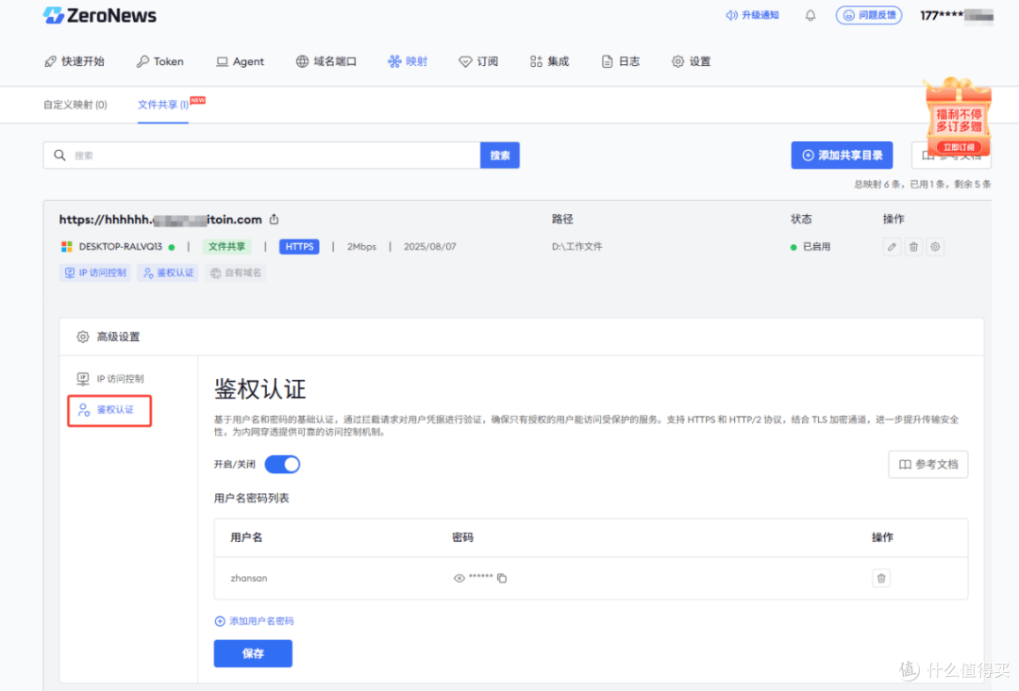
Task: Switch to 文件共享 (1) tab
Action: [163, 105]
